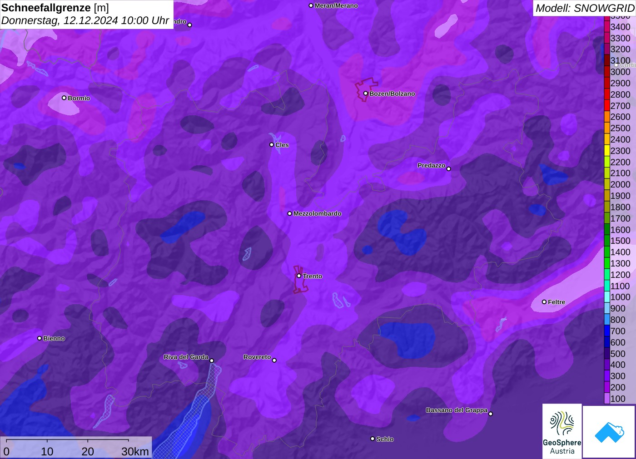
Task: Select the Bassano del Grappa marker dot
Action: pos(491,414)
